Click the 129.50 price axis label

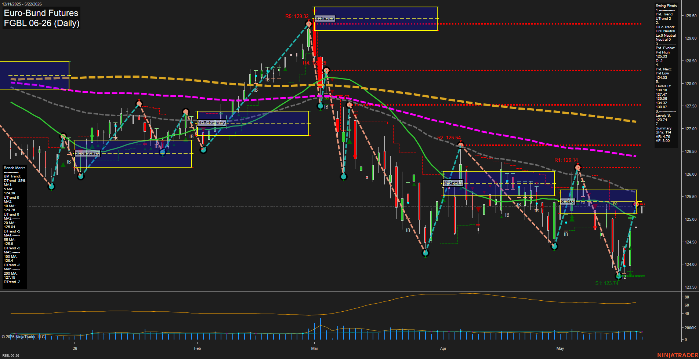pos(690,16)
